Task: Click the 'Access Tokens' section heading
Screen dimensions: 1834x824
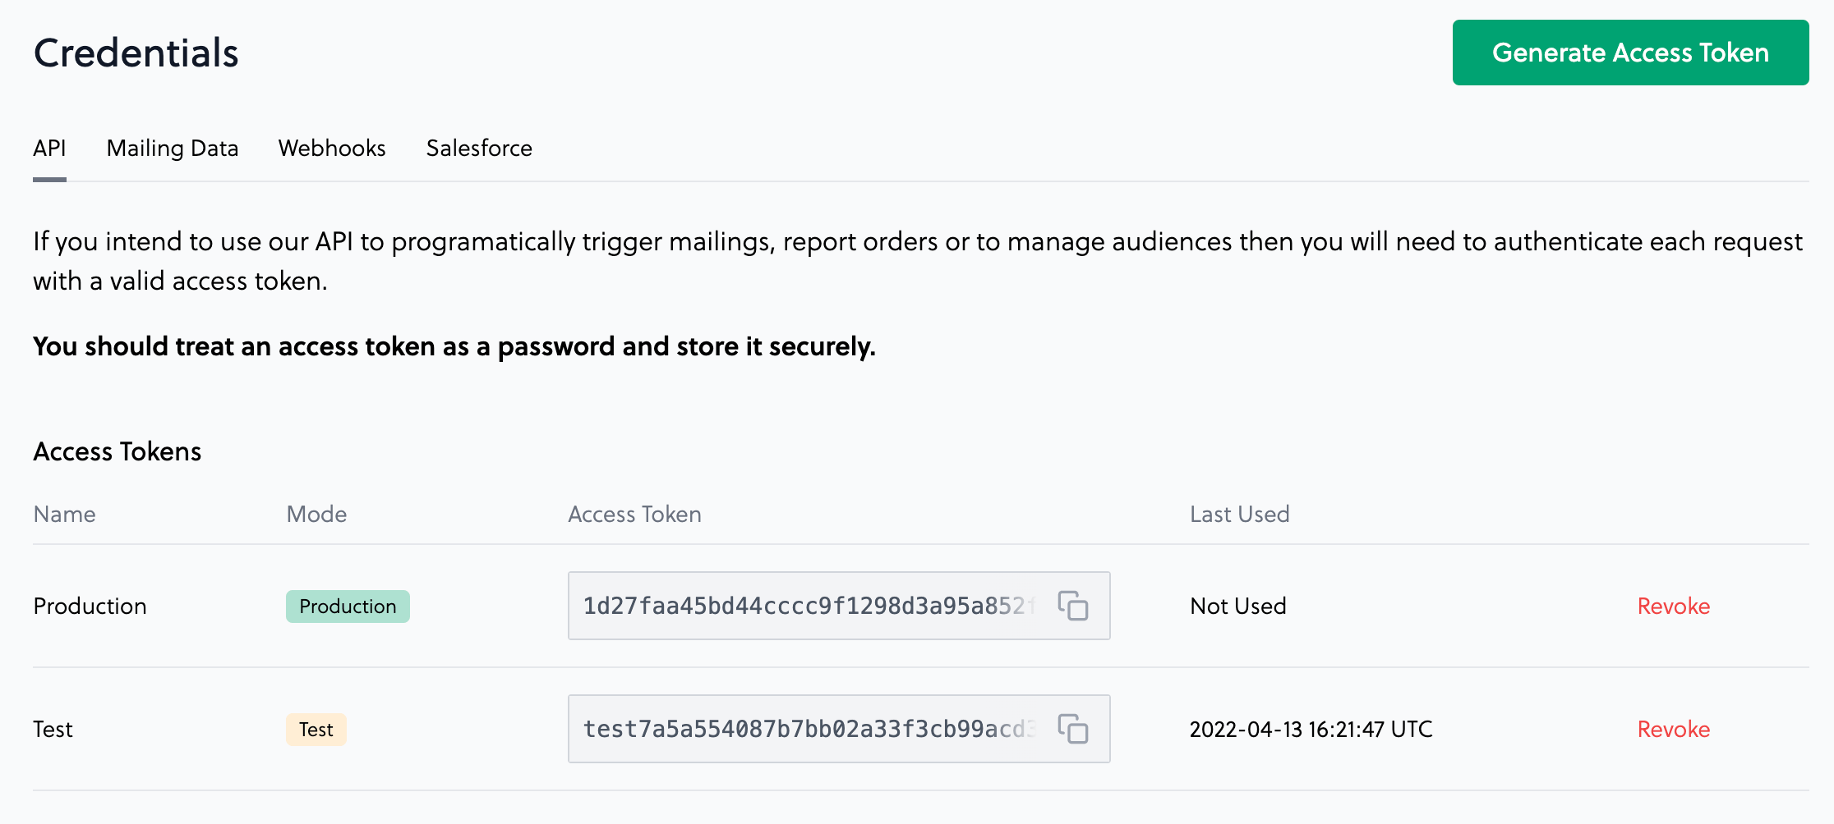Action: coord(118,451)
